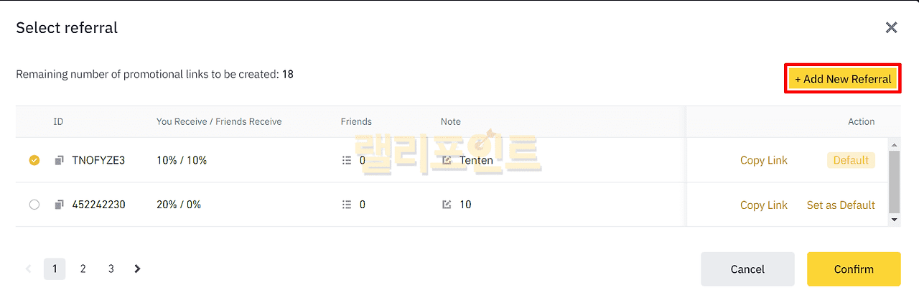
Task: Set 452242230 as Default referral
Action: pyautogui.click(x=841, y=205)
